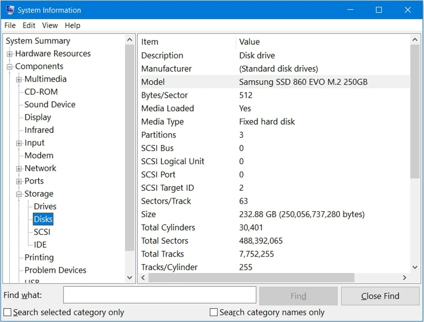Select the Sound Device tree item
Viewport: 424px width, 322px height.
coord(50,105)
